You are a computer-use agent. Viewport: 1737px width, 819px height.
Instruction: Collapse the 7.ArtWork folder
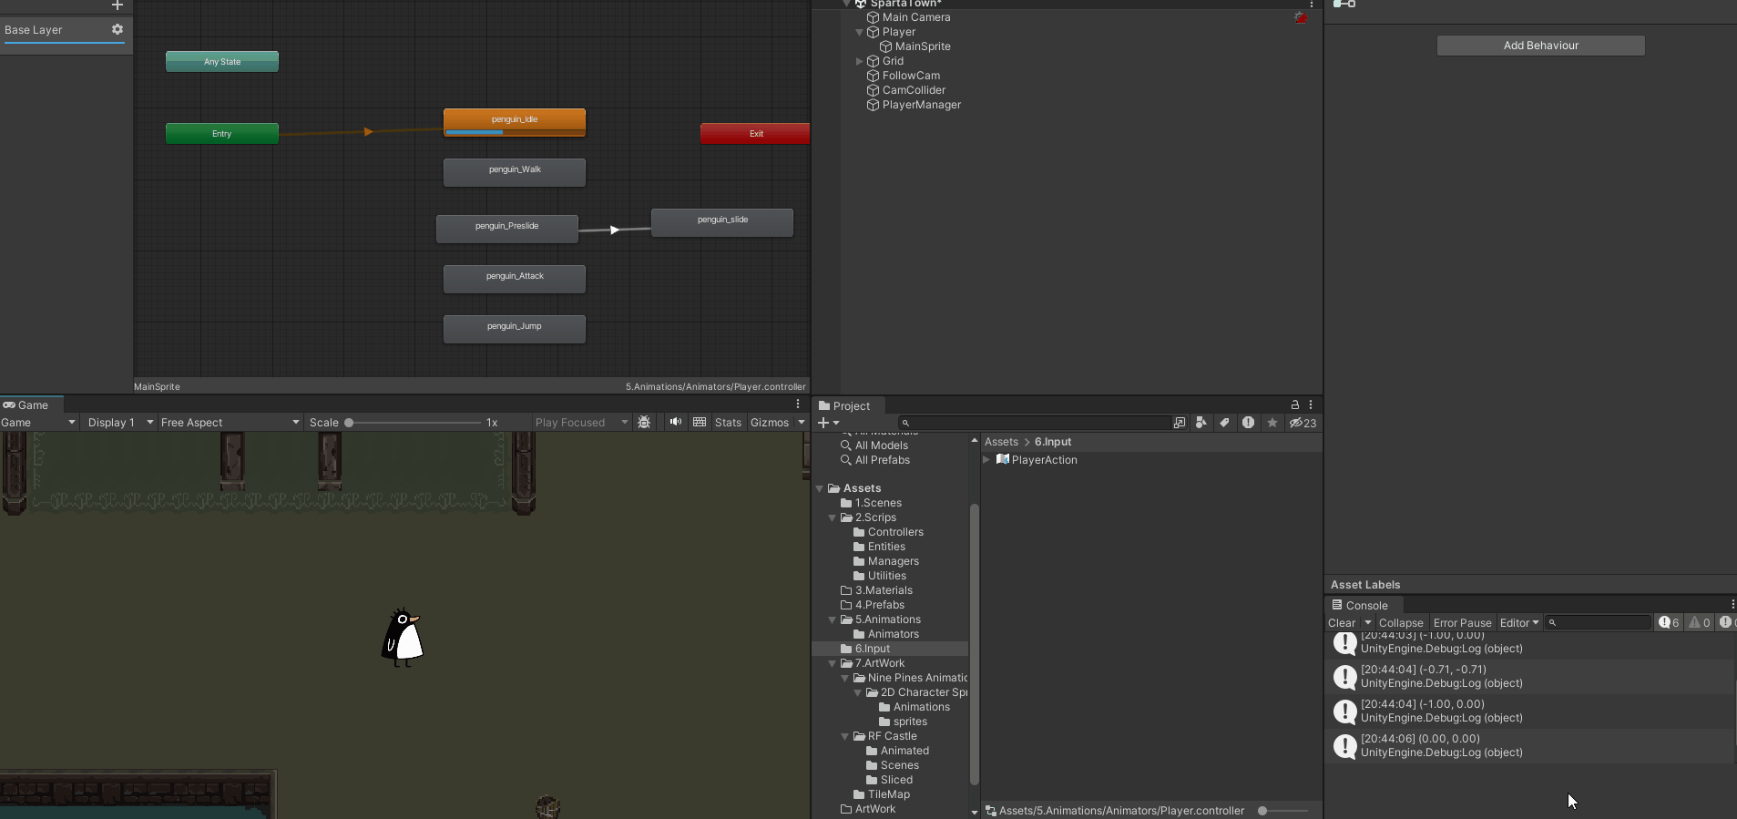click(x=833, y=663)
